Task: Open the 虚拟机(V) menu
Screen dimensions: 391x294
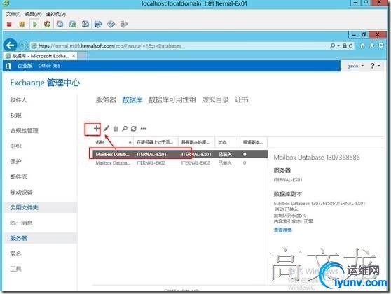Action: tap(56, 14)
